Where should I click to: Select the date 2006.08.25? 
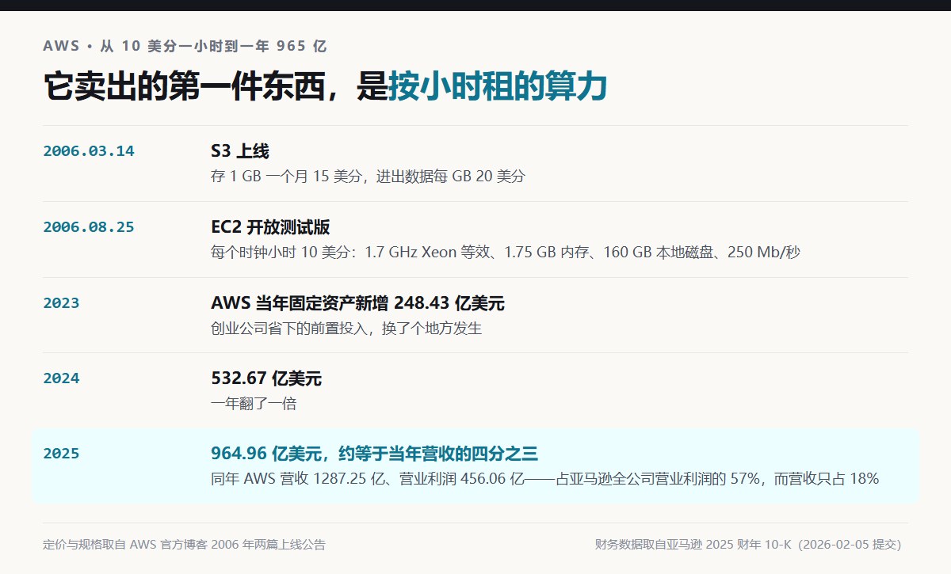click(89, 227)
